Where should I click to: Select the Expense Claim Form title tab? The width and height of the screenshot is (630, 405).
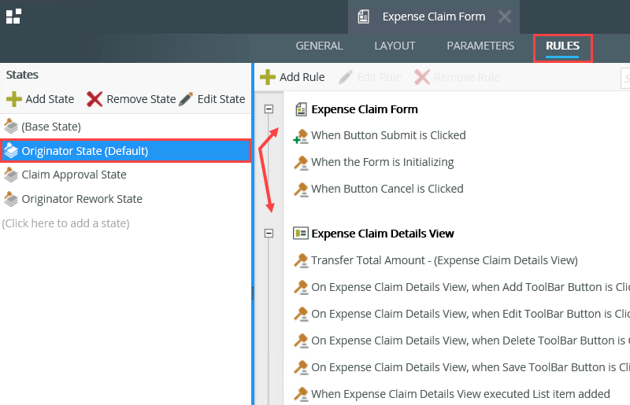click(x=434, y=17)
